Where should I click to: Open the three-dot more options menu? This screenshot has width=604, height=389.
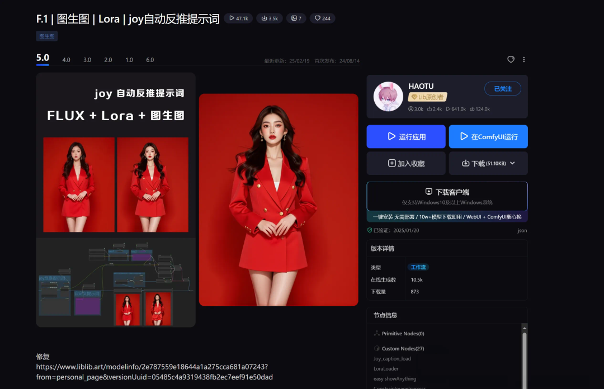(x=524, y=59)
